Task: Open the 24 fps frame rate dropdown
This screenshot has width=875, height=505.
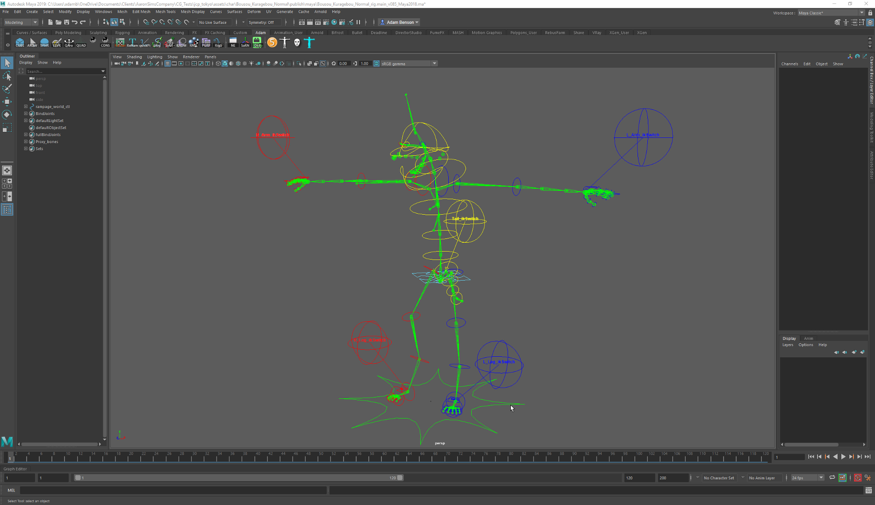Action: [807, 477]
